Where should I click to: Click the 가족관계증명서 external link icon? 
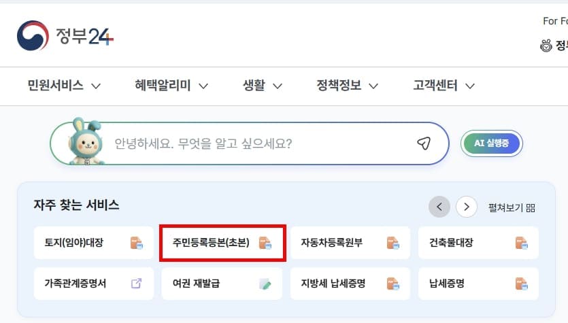(x=136, y=284)
